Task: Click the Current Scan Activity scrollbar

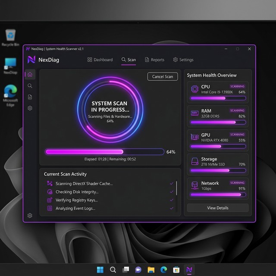Action: tap(176, 188)
